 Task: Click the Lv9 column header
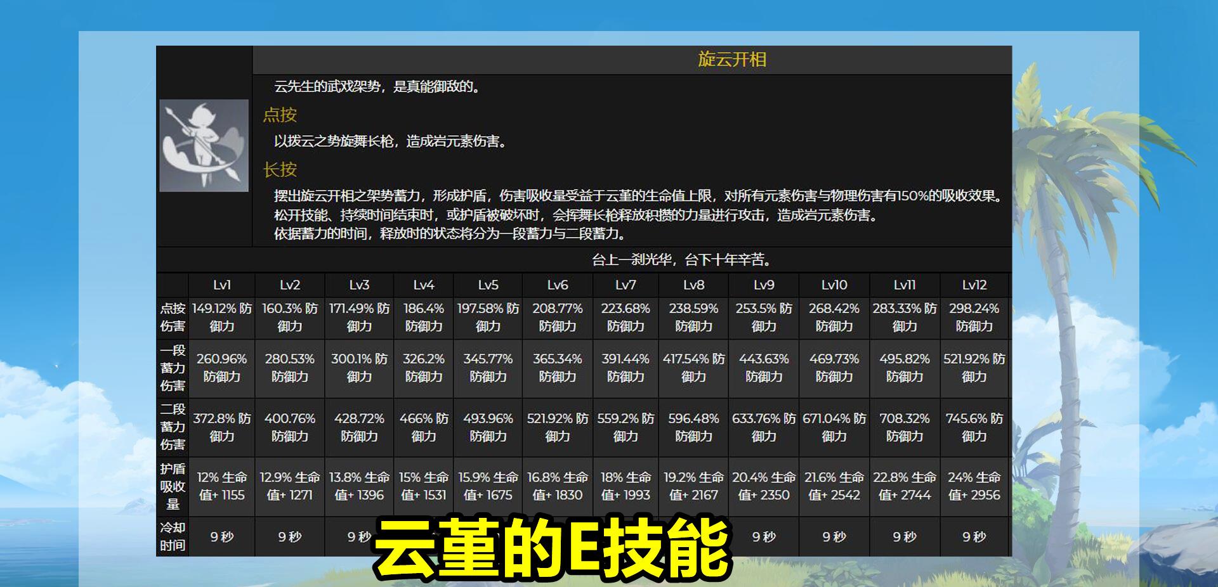(764, 285)
